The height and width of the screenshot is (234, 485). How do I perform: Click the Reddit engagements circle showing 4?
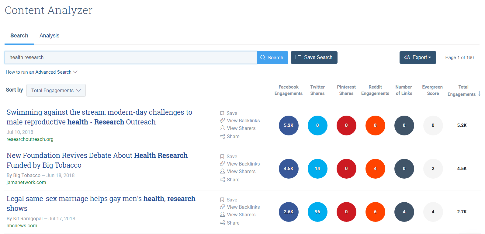375,169
